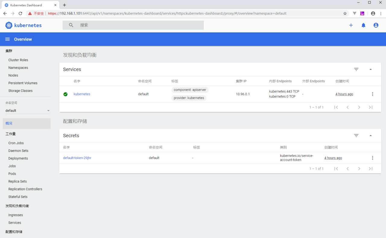Click cluster IP 10.96.0.1
386x238 pixels.
coord(243,94)
